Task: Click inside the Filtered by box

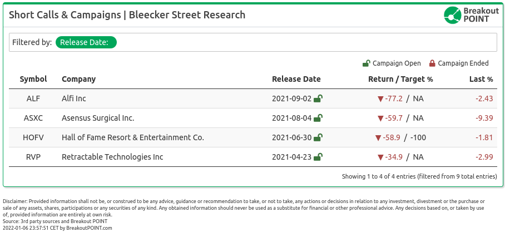Action: tap(253, 42)
